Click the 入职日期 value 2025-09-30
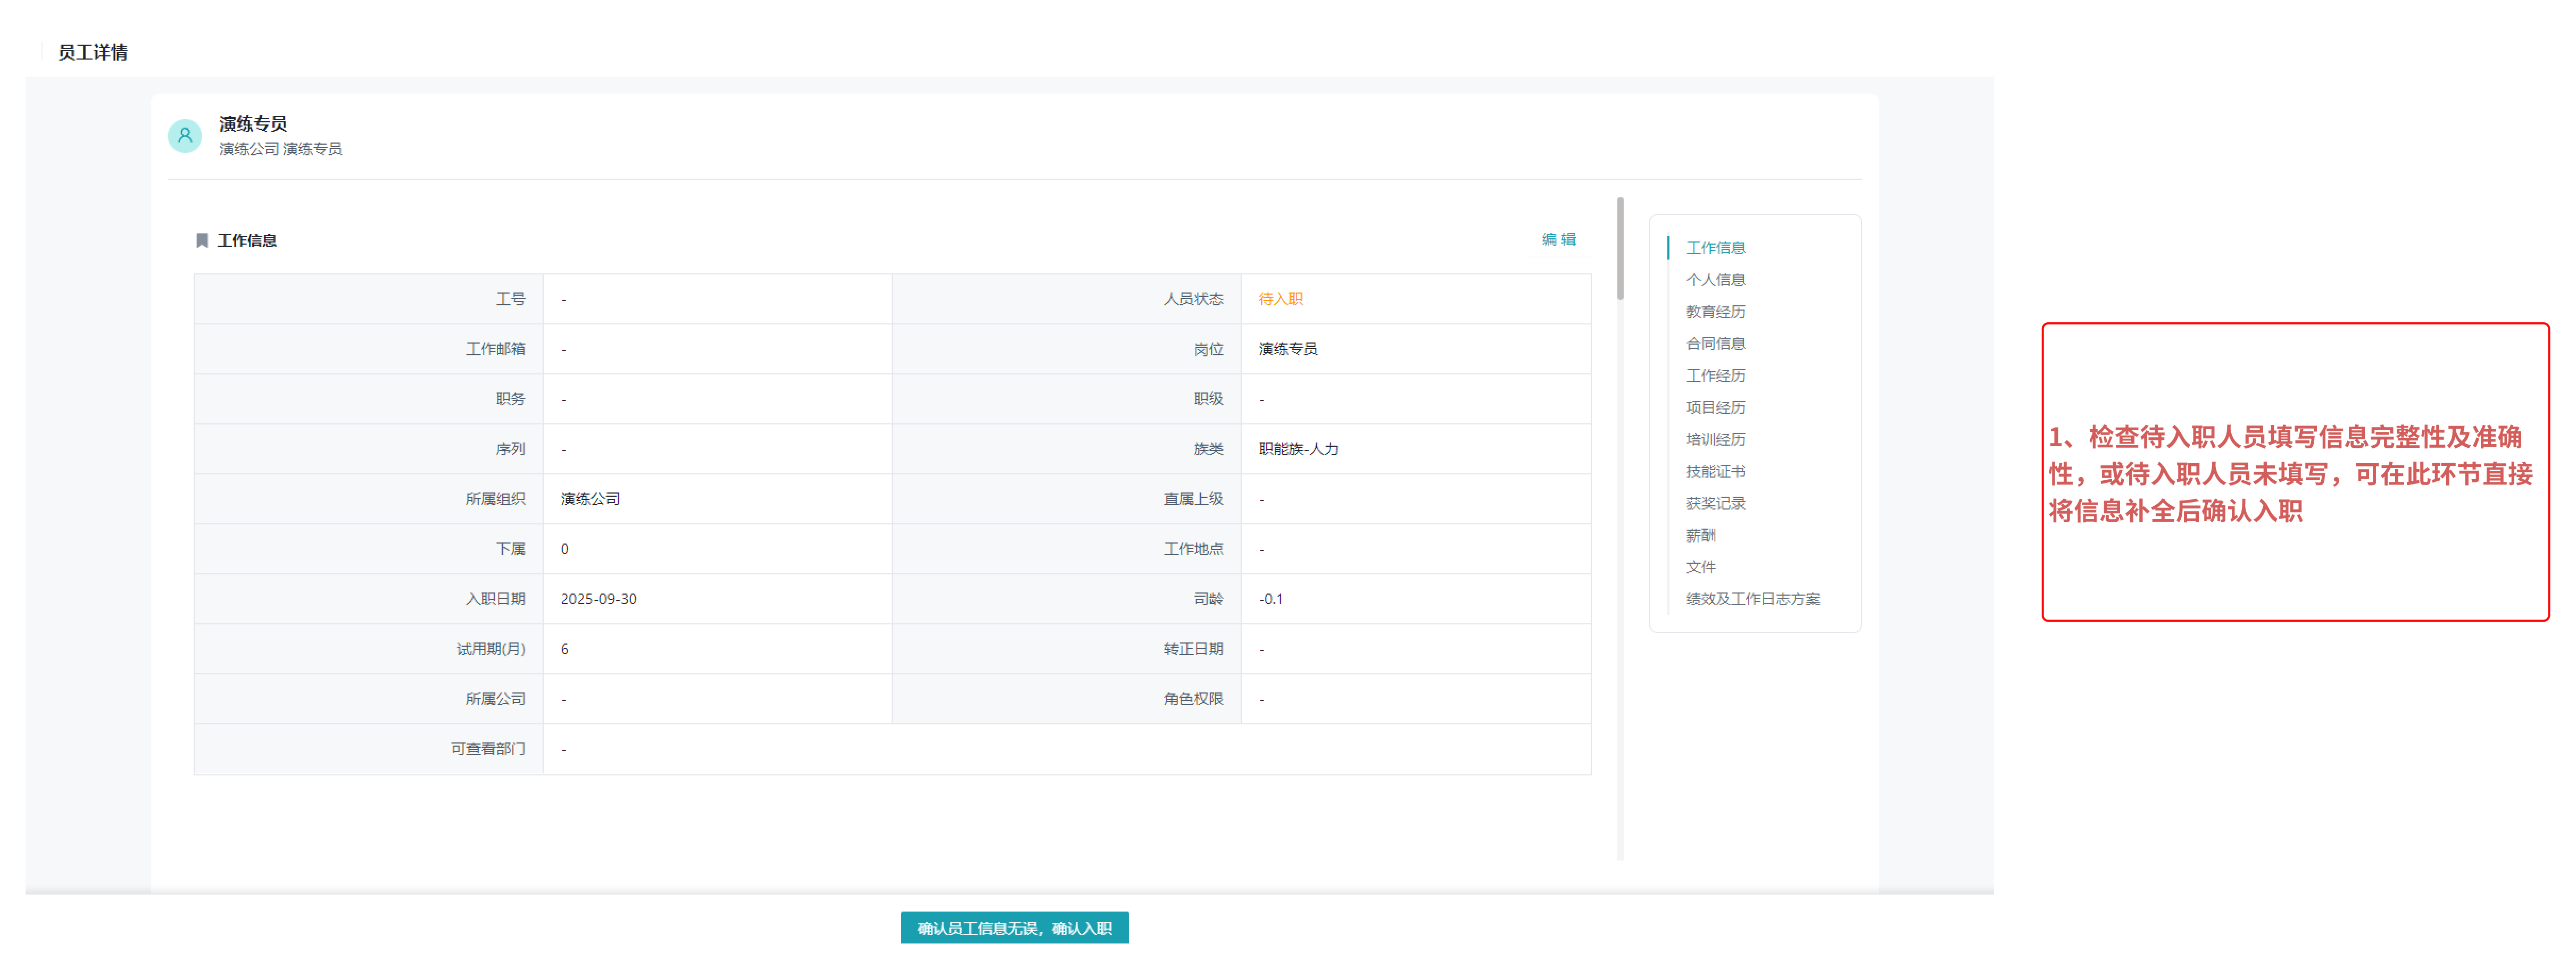Image resolution: width=2576 pixels, height=969 pixels. coord(598,599)
